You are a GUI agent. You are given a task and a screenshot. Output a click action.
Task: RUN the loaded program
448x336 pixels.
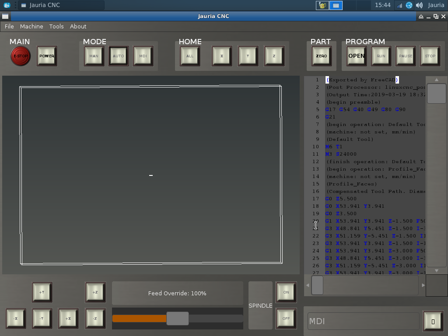pyautogui.click(x=381, y=56)
